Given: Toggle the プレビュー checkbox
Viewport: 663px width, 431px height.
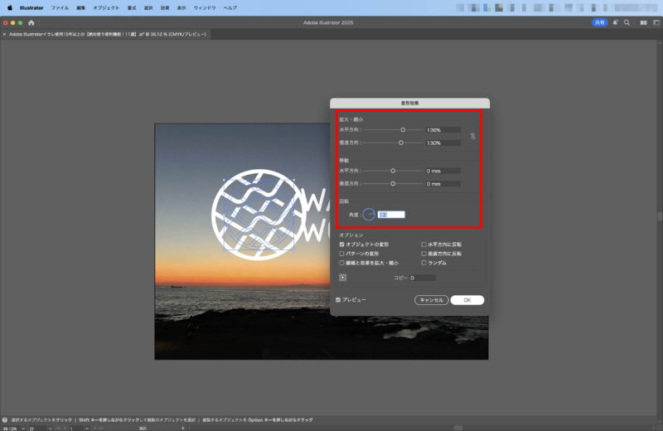Looking at the screenshot, I should (x=338, y=299).
